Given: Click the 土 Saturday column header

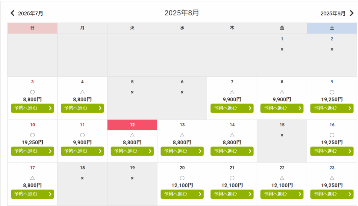Looking at the screenshot, I should 332,28.
